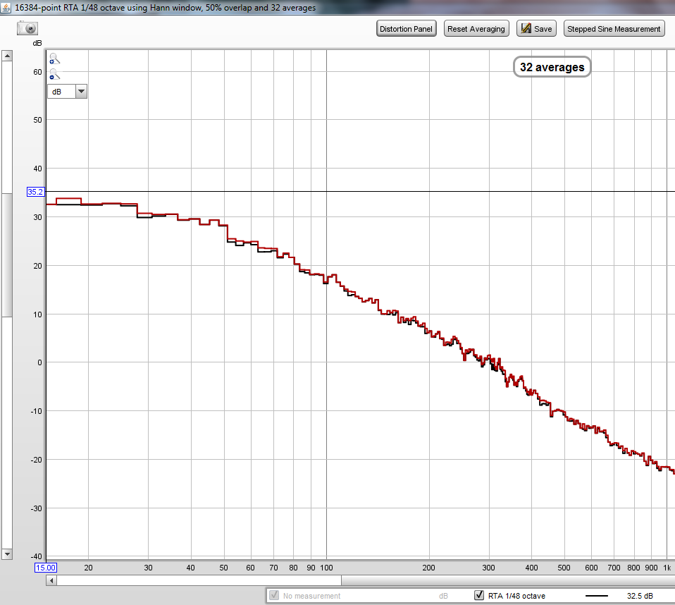Zoom out using magnifier minus icon
Viewport: 675px width, 605px height.
(x=54, y=74)
